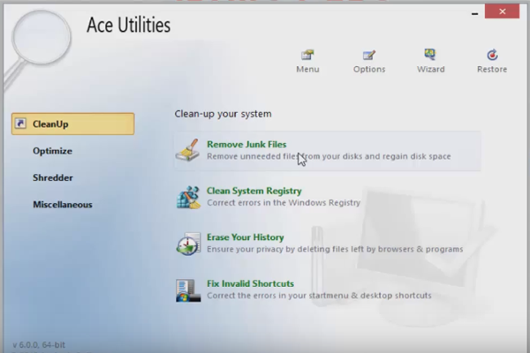Click the 'v 6.0.0, 64-bit' version text
Screen dimensions: 530x353
(39, 344)
